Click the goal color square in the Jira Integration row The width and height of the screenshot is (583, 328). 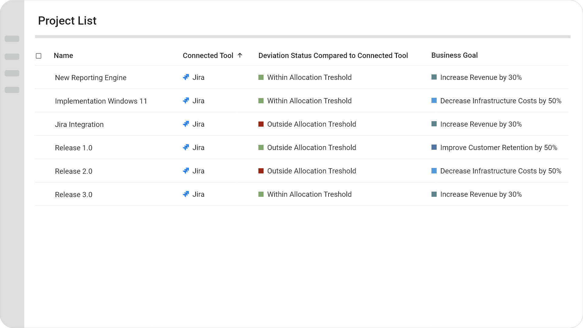tap(434, 124)
